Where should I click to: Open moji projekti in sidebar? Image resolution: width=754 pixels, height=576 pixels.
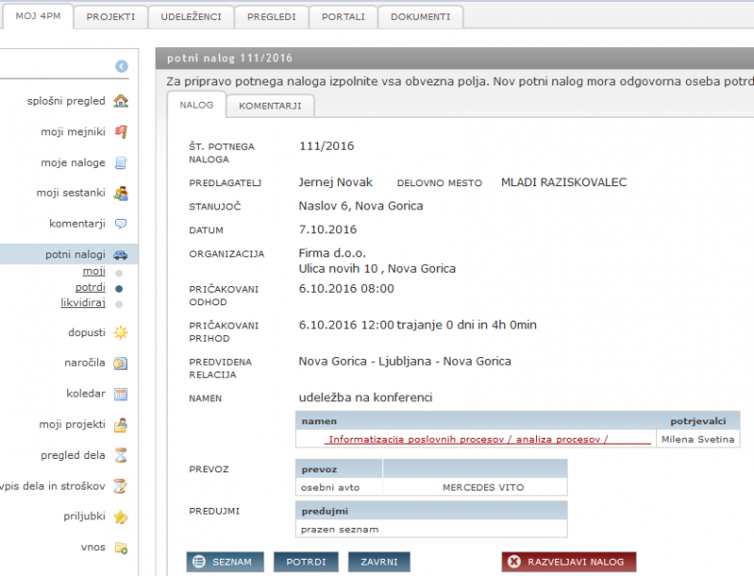tap(72, 424)
